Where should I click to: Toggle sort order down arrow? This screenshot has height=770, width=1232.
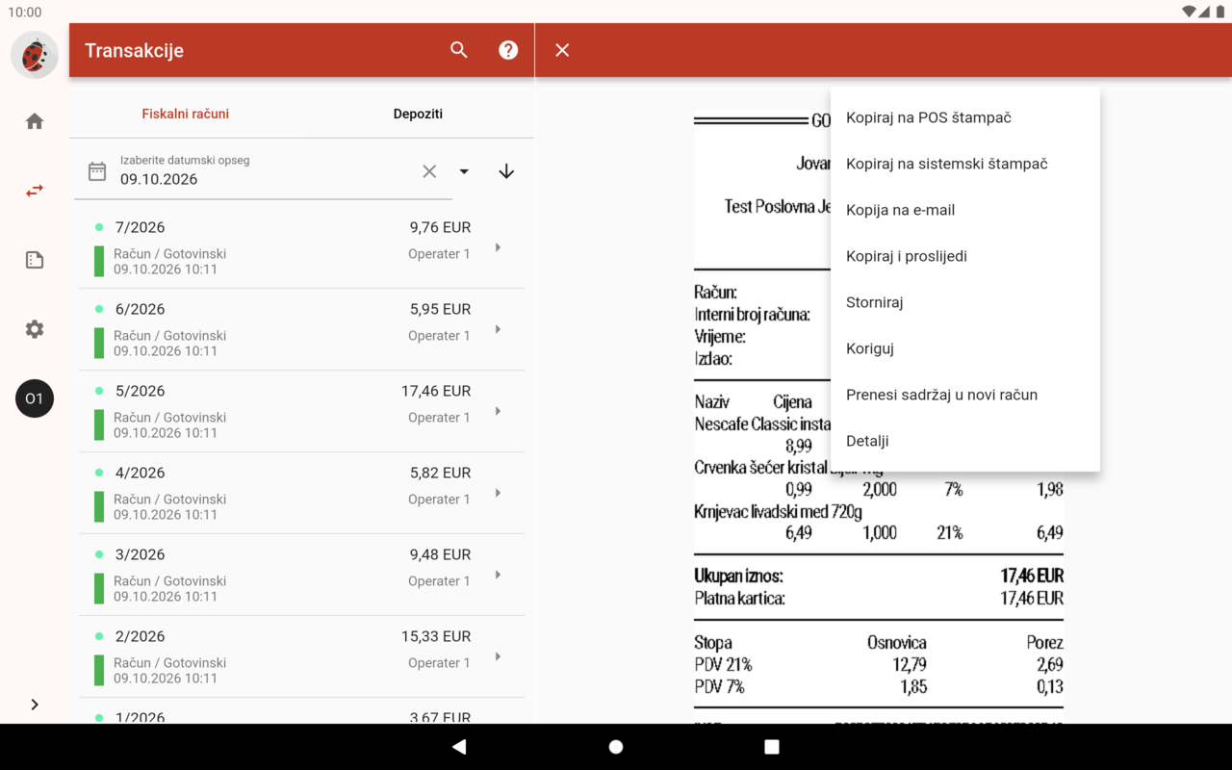[x=506, y=171]
